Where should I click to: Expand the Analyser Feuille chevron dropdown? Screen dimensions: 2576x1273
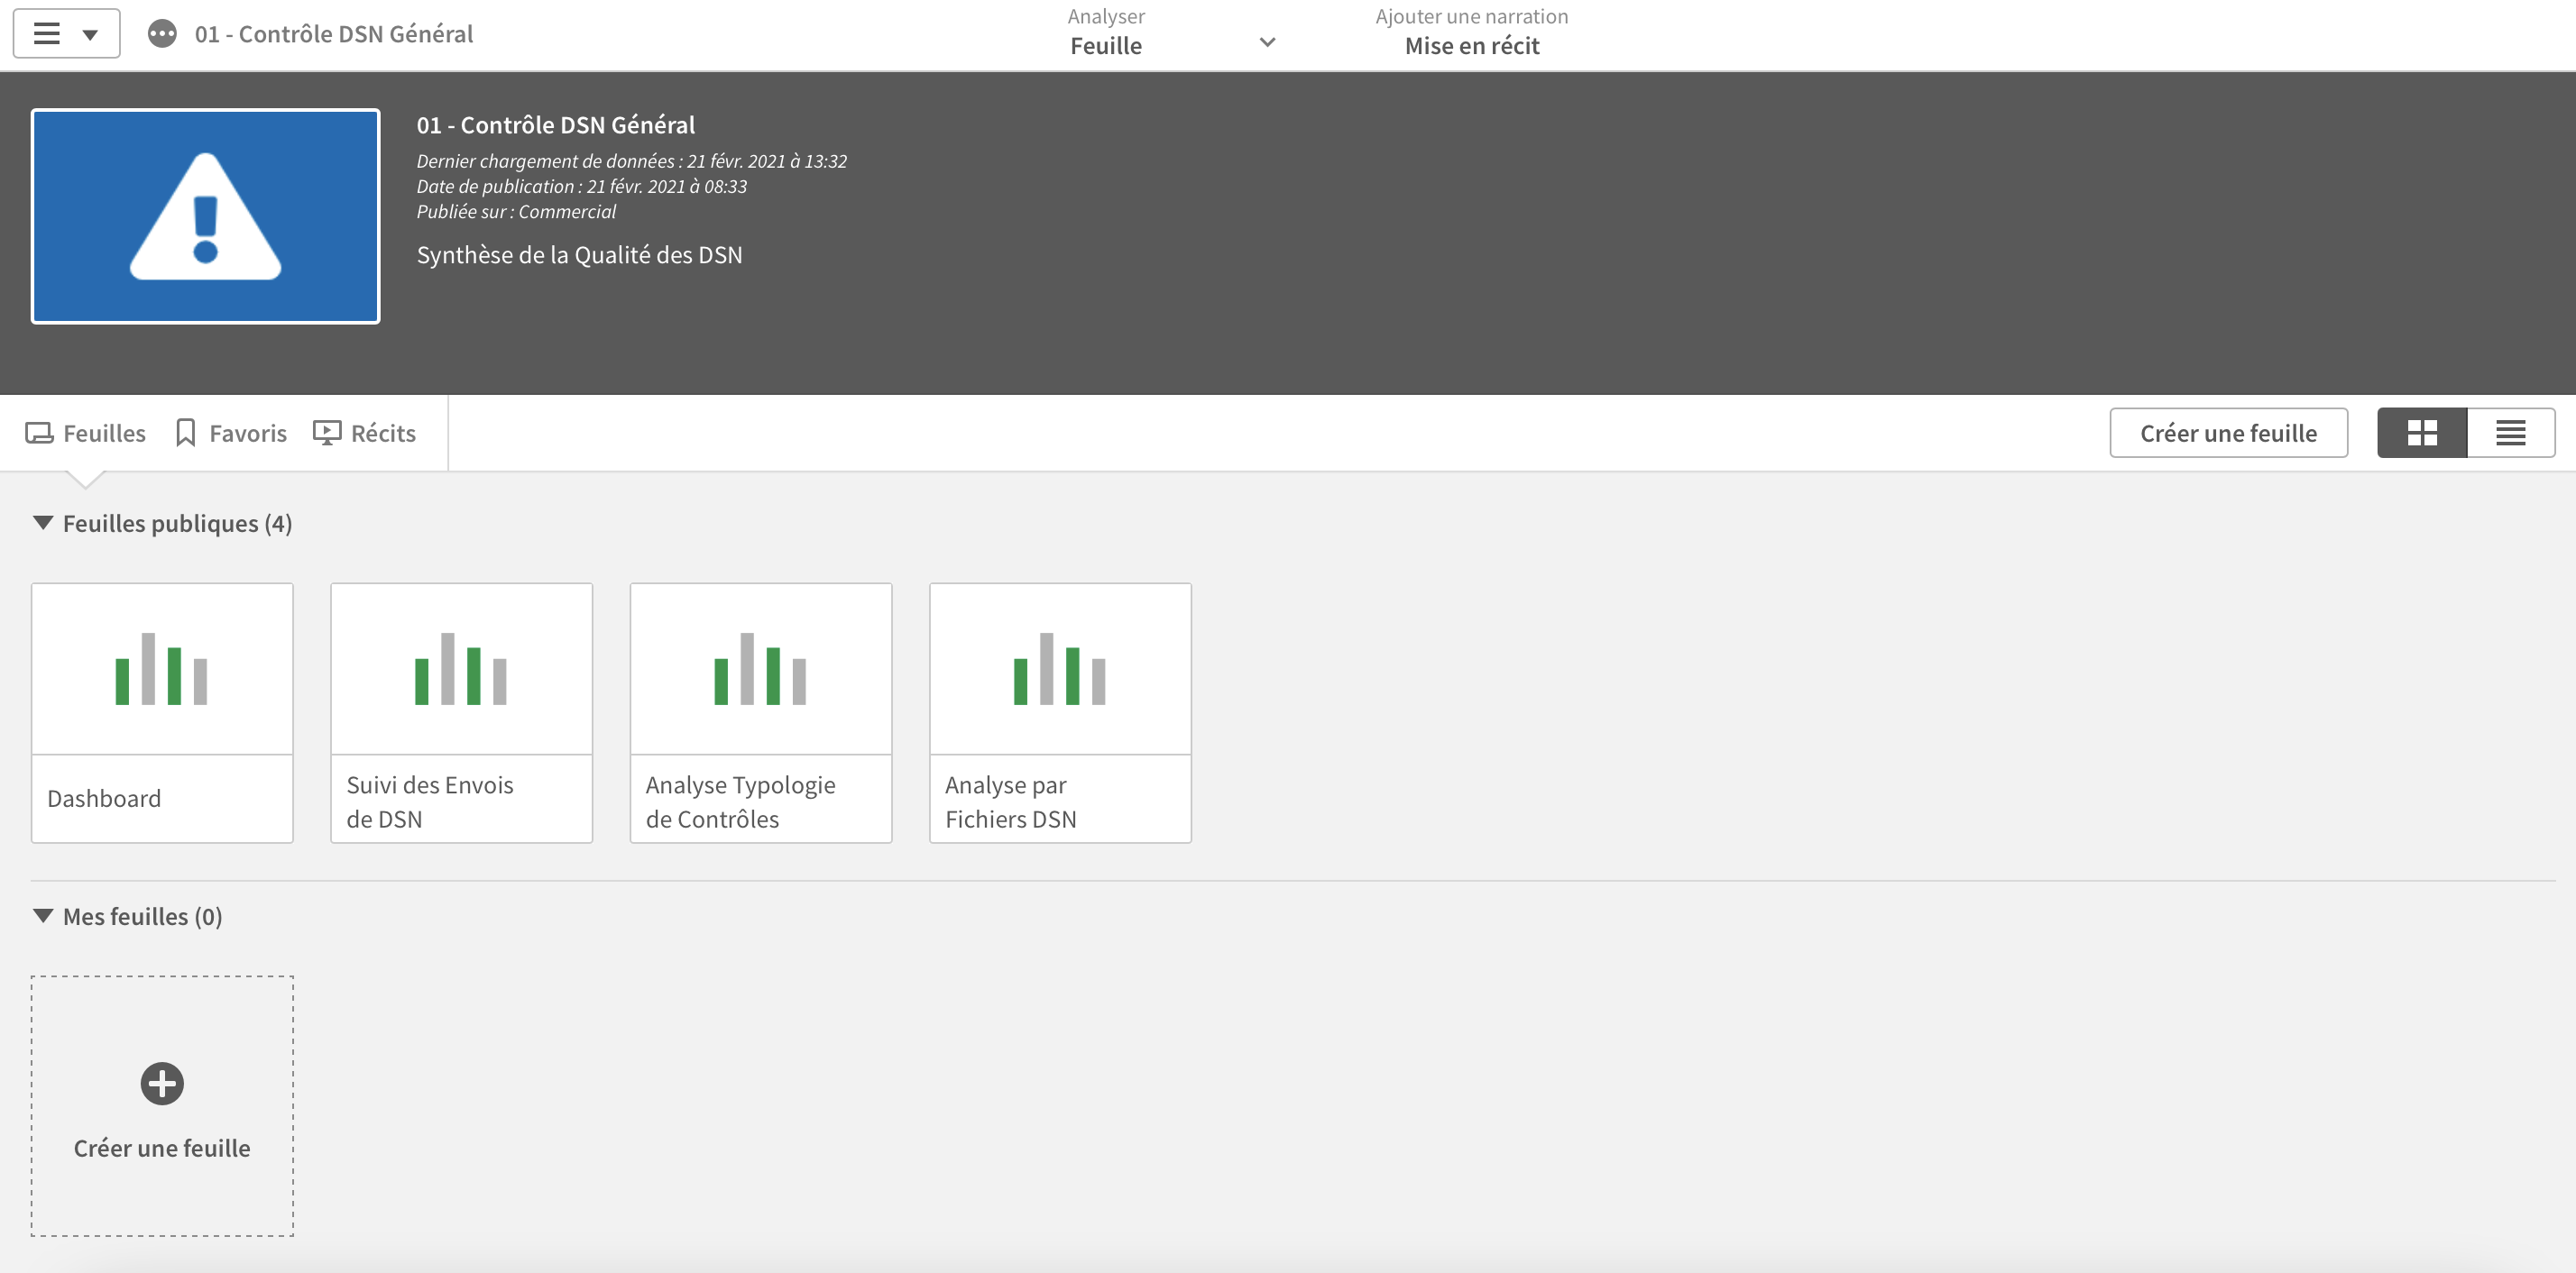[1267, 42]
